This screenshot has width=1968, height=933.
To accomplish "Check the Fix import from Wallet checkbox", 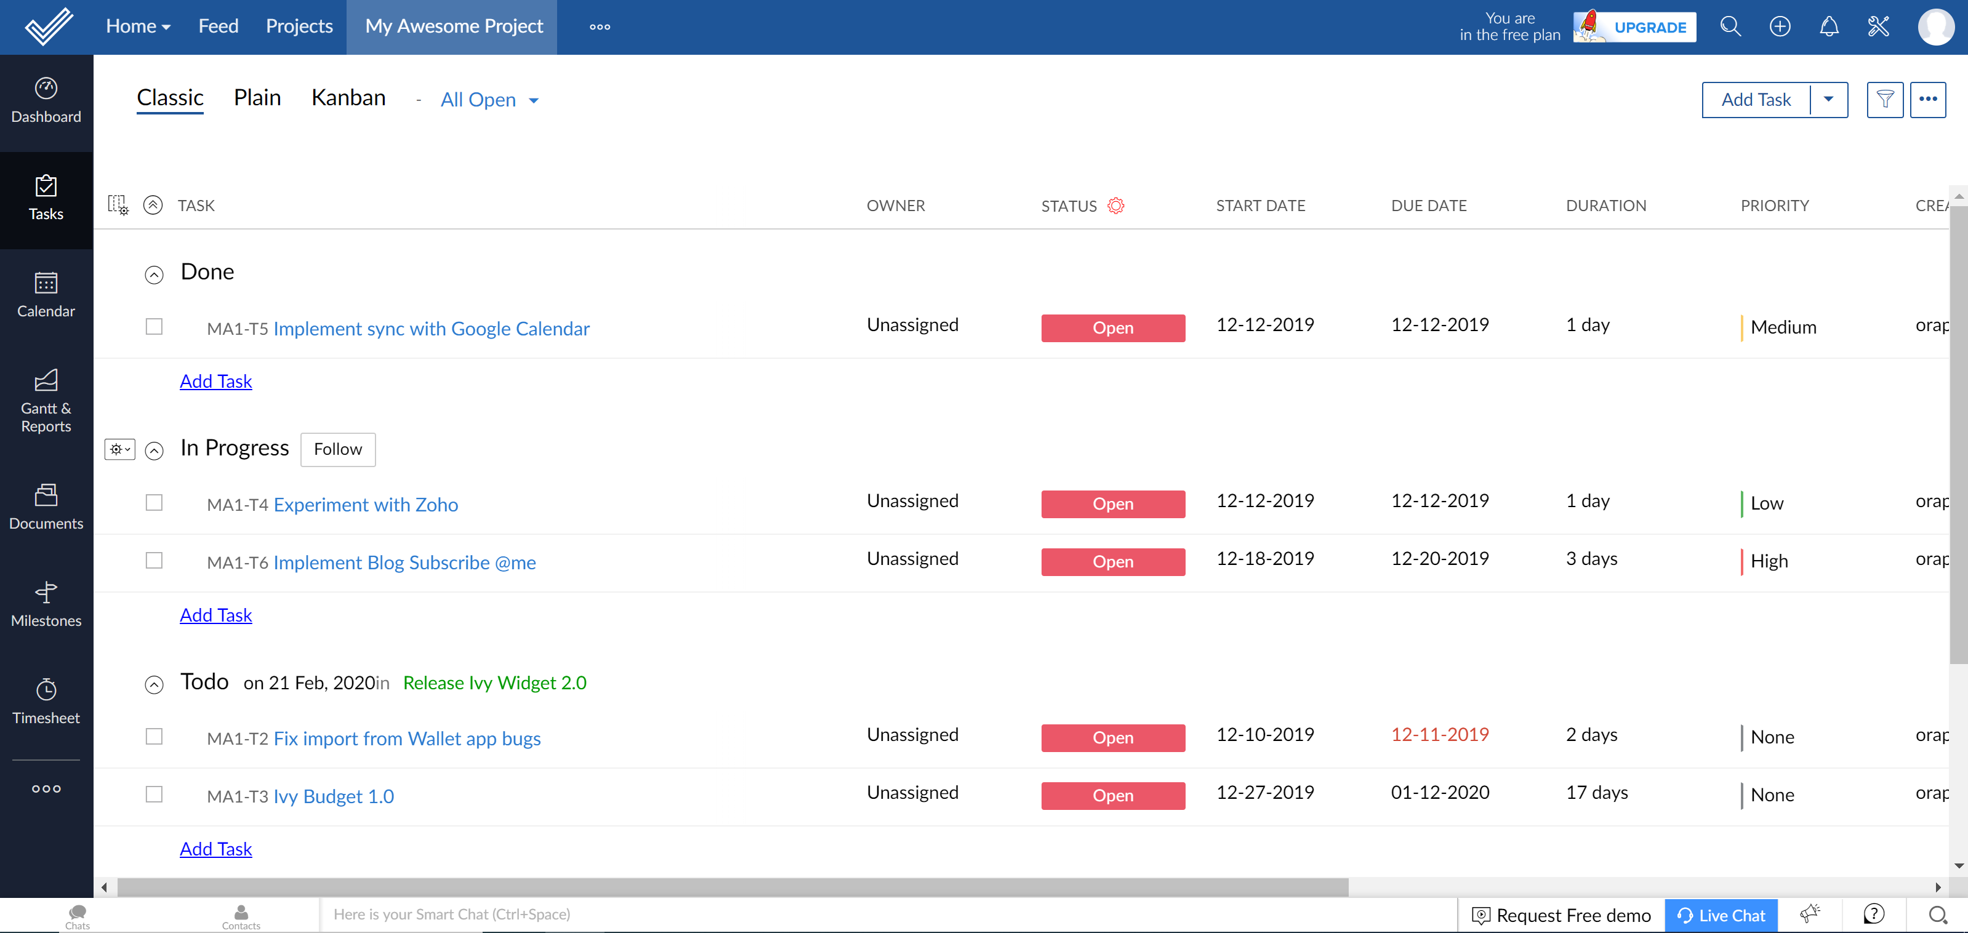I will coord(153,735).
